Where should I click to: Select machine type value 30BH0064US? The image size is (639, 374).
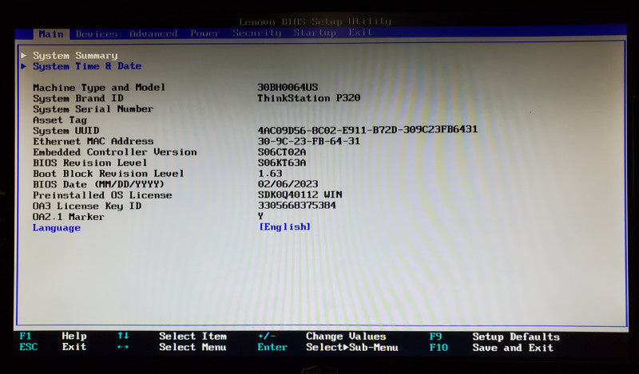(x=288, y=87)
